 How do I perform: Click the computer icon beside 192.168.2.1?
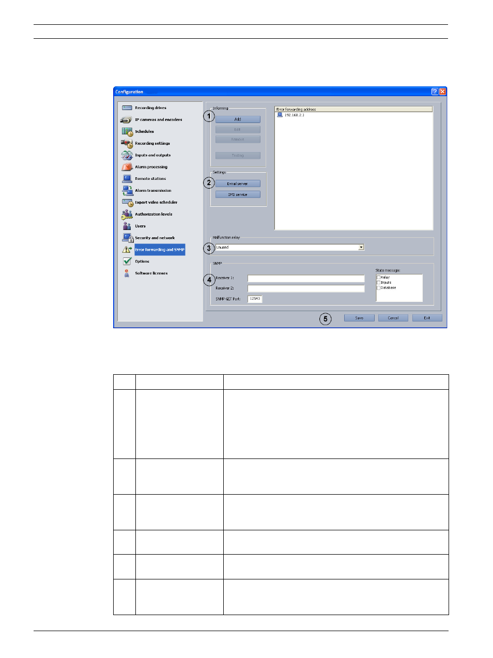[280, 115]
